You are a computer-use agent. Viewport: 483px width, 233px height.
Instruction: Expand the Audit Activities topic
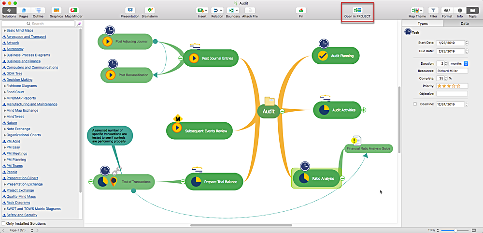click(x=364, y=110)
